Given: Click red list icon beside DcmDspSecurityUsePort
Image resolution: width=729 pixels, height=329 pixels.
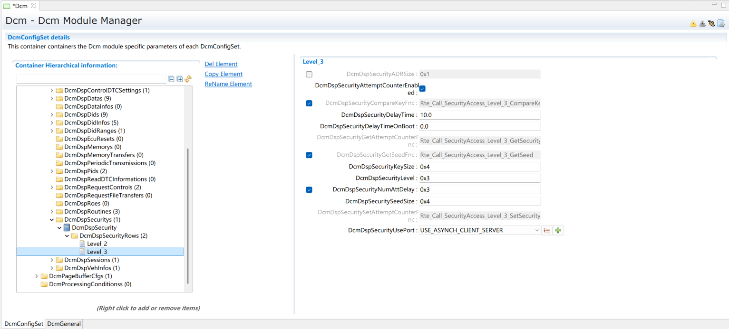Looking at the screenshot, I should click(x=547, y=230).
